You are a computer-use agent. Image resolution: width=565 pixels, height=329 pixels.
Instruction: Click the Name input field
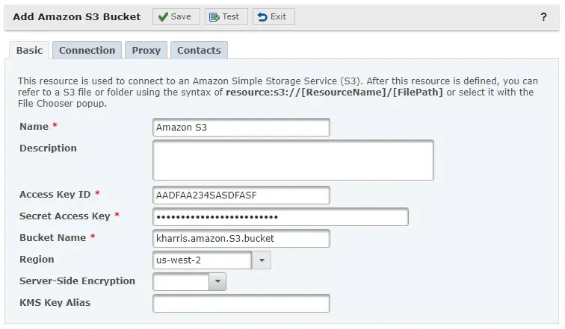241,128
